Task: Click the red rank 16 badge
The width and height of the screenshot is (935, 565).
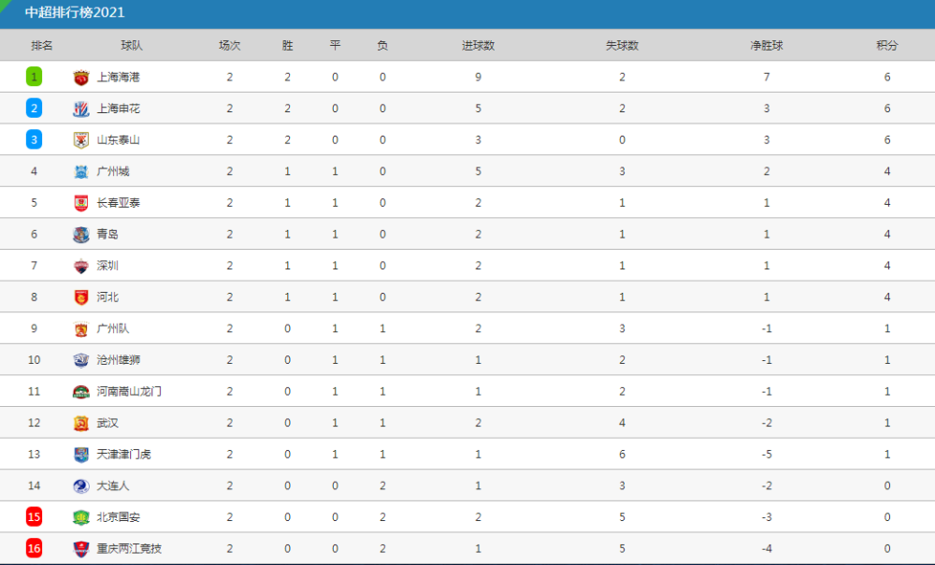Action: pos(34,548)
